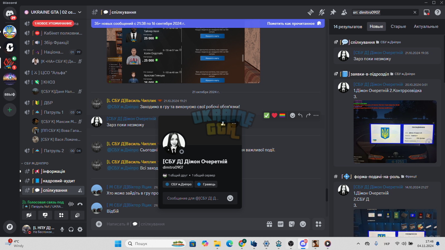Toggle noise suppression in the voice panel
The height and width of the screenshot is (250, 445).
coord(71,204)
